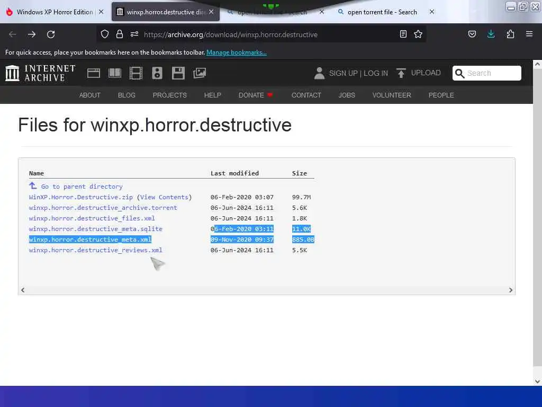Toggle reader view icon in address bar
The width and height of the screenshot is (542, 407).
pyautogui.click(x=403, y=34)
